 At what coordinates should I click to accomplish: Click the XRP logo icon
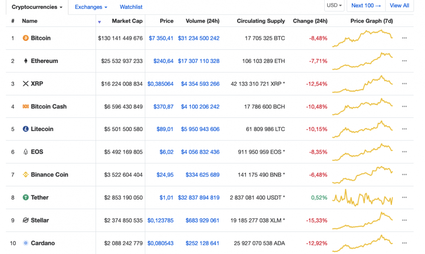pos(25,83)
